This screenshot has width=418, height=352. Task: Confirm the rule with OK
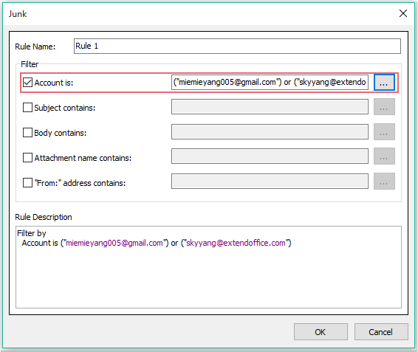tap(321, 332)
